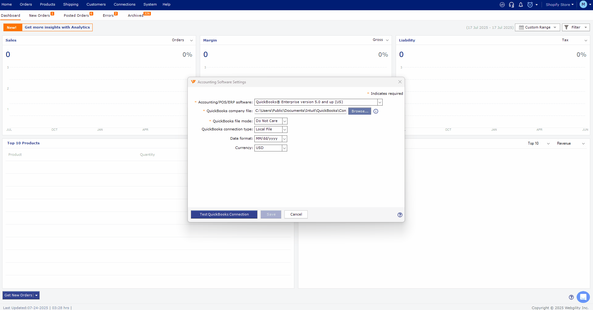Viewport: 593px width, 310px height.
Task: Open the Shopify Store selector
Action: (x=560, y=5)
